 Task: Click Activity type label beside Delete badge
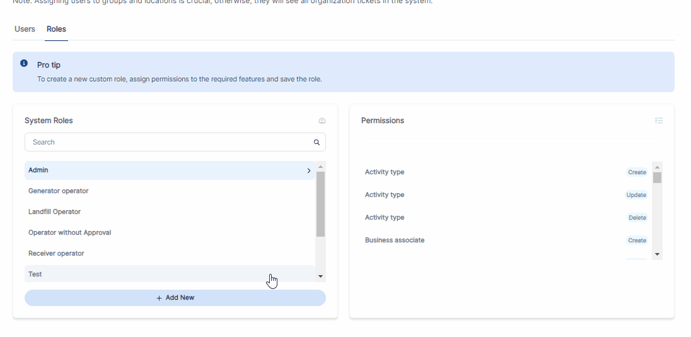click(x=385, y=218)
